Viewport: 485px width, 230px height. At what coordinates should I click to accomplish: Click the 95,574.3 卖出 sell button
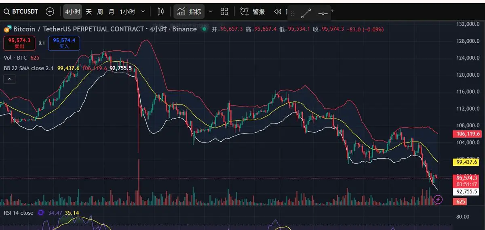click(19, 43)
